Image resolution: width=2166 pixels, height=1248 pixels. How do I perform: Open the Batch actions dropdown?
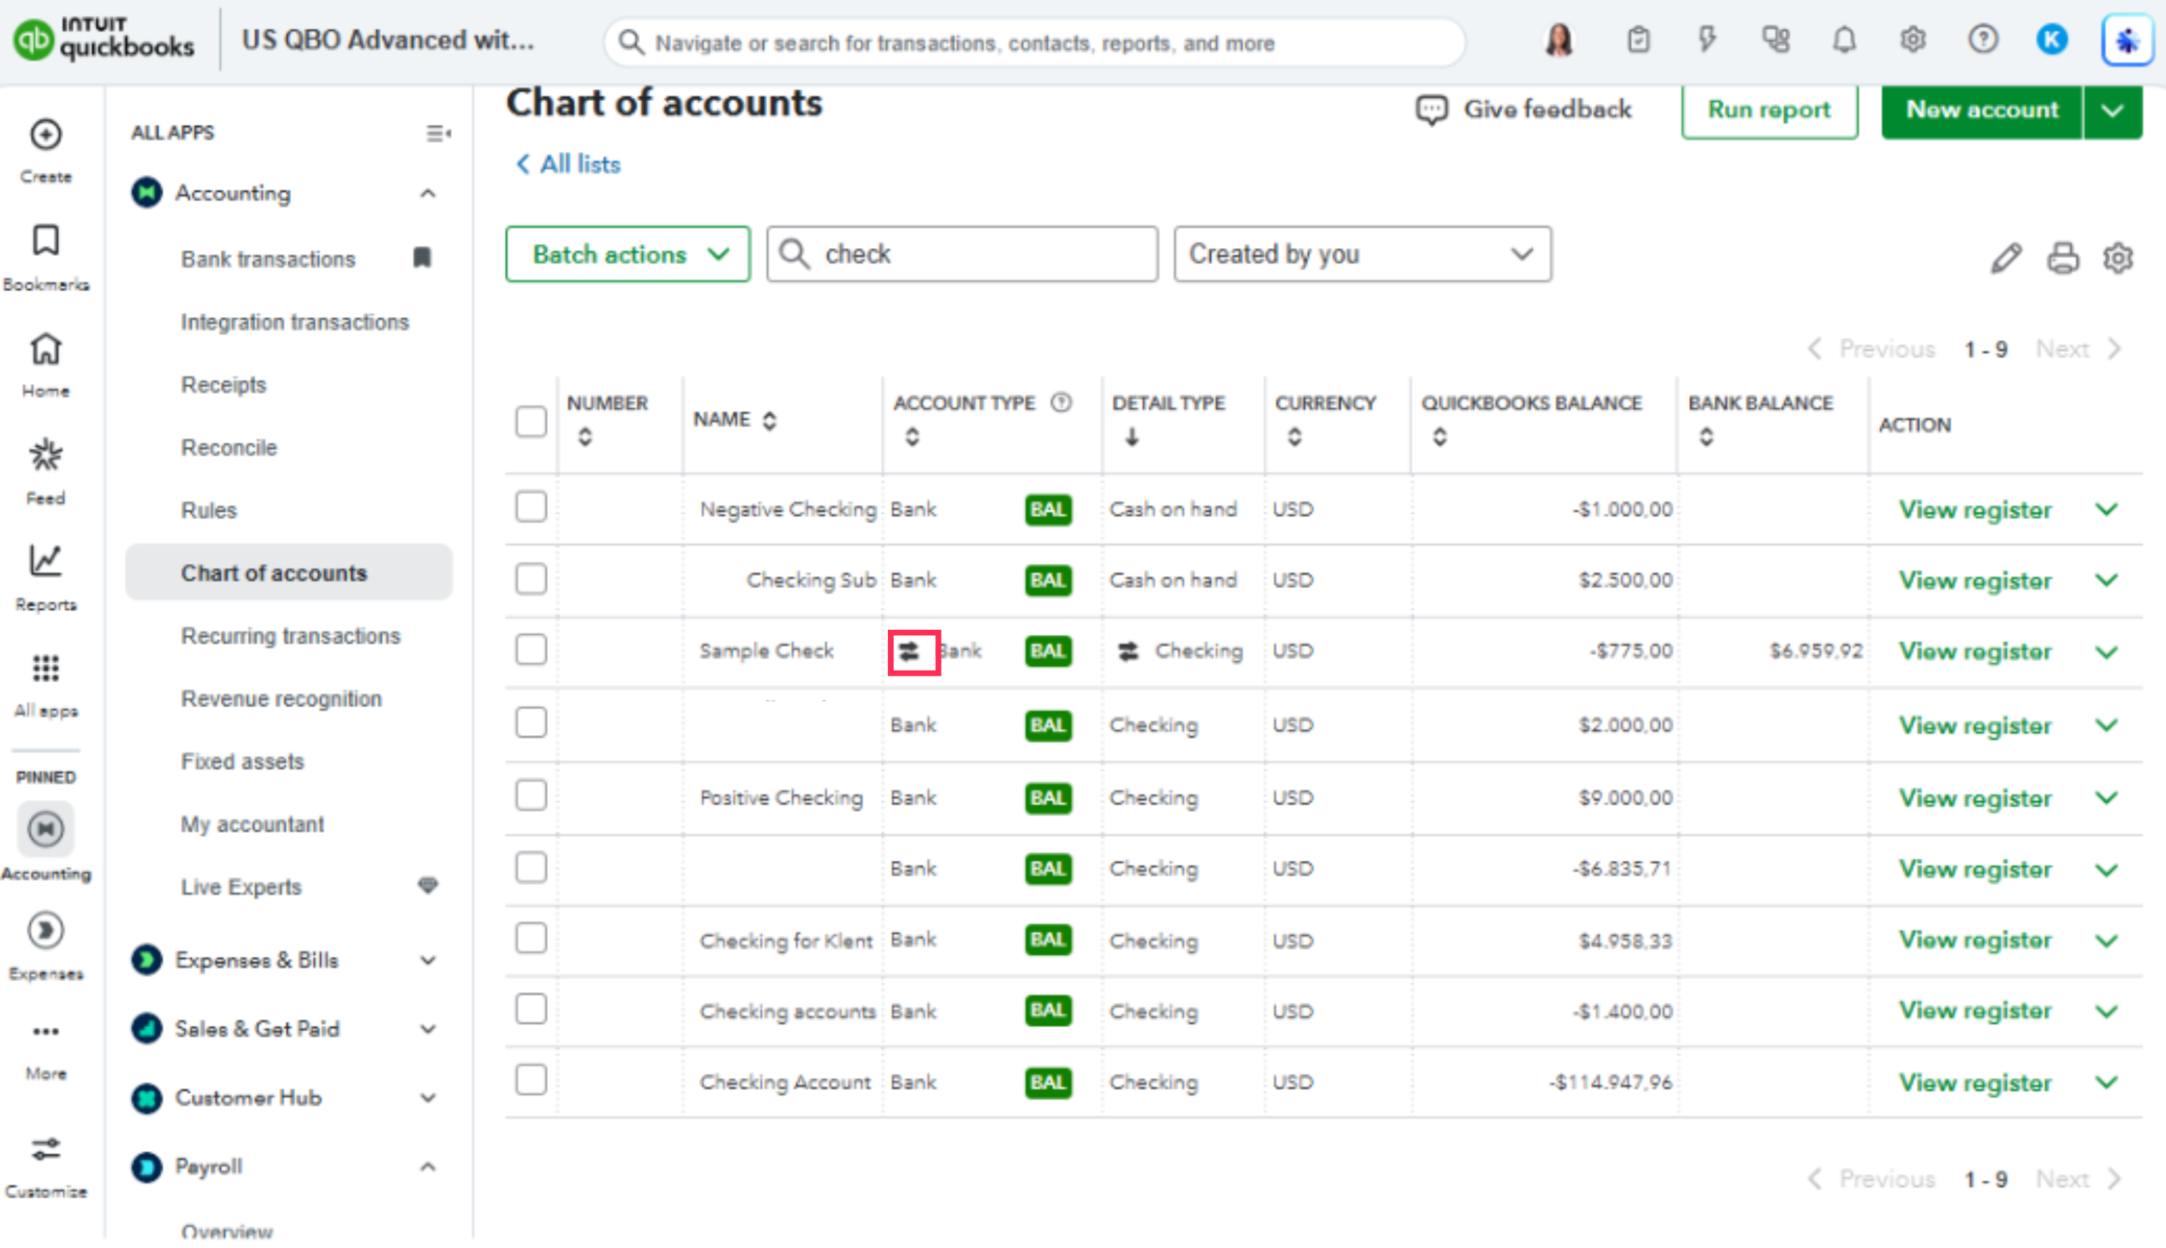pyautogui.click(x=628, y=255)
